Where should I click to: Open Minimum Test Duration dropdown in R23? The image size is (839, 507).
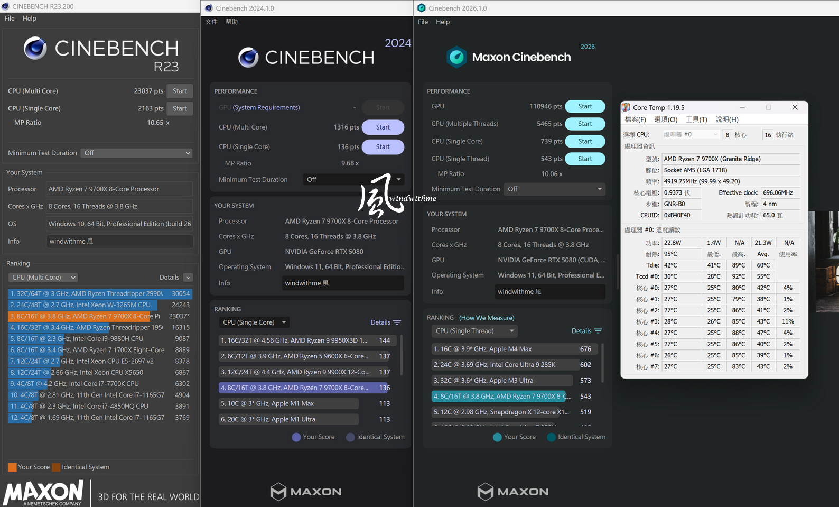pos(136,153)
